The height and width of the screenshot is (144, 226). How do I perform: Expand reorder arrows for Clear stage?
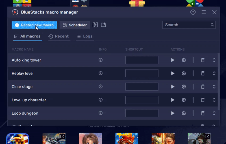tap(214, 87)
